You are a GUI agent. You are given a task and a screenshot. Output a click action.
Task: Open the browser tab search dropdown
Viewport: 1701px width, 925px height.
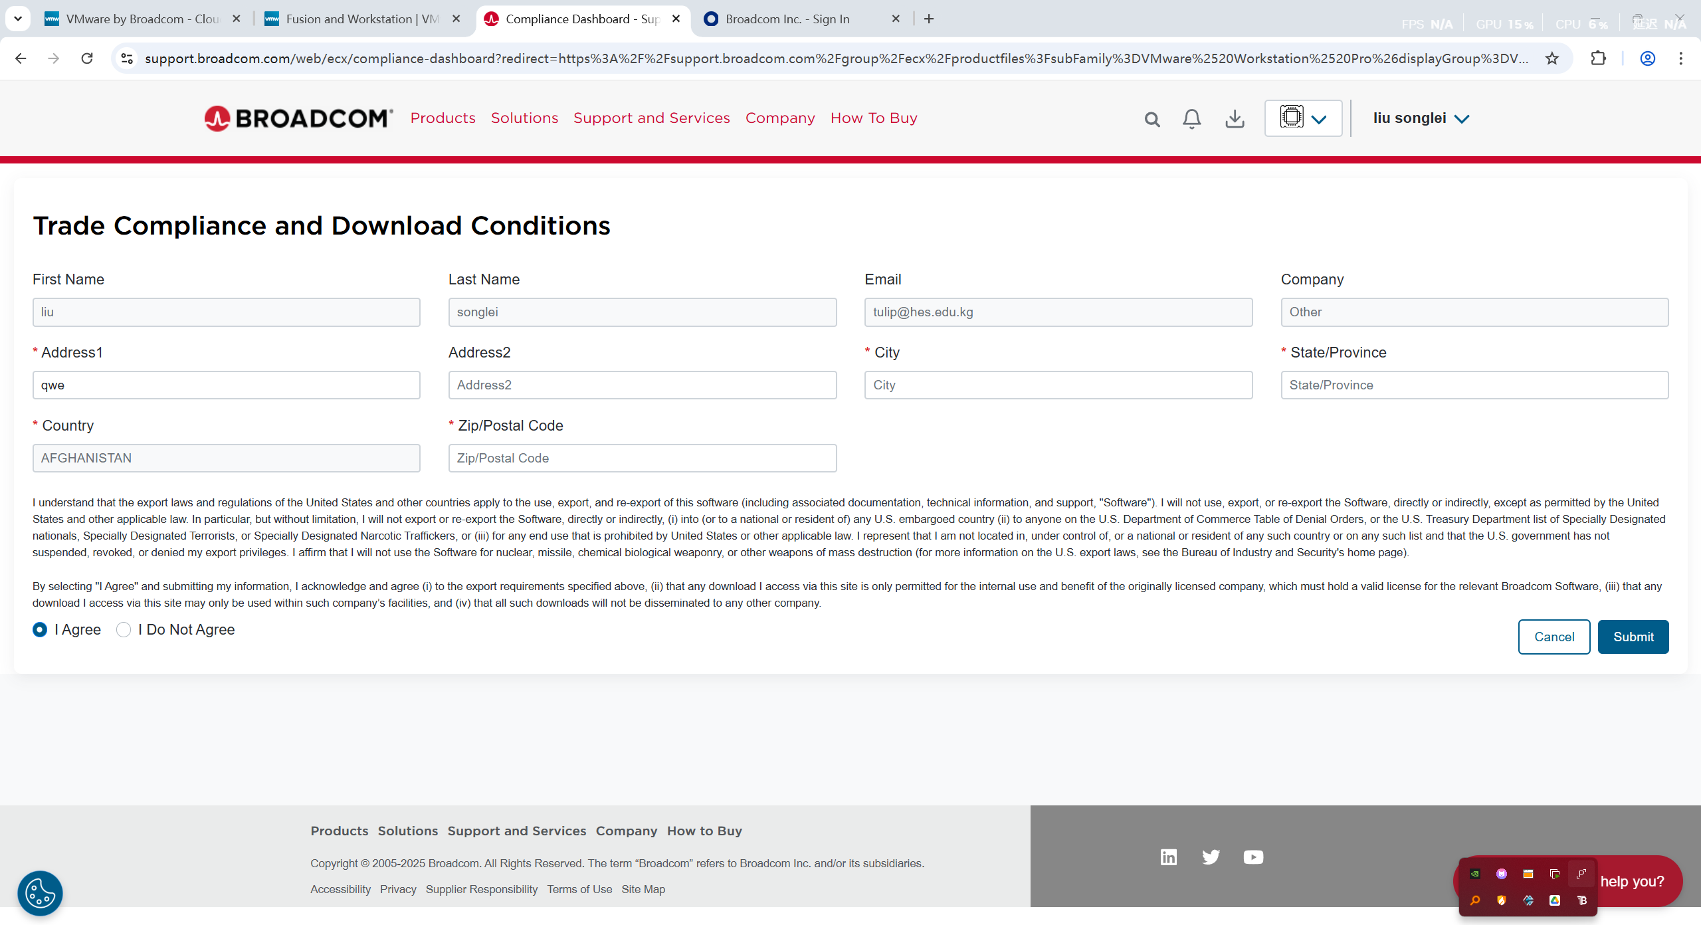[18, 19]
